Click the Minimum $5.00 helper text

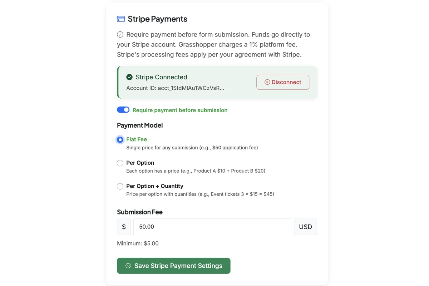(138, 243)
